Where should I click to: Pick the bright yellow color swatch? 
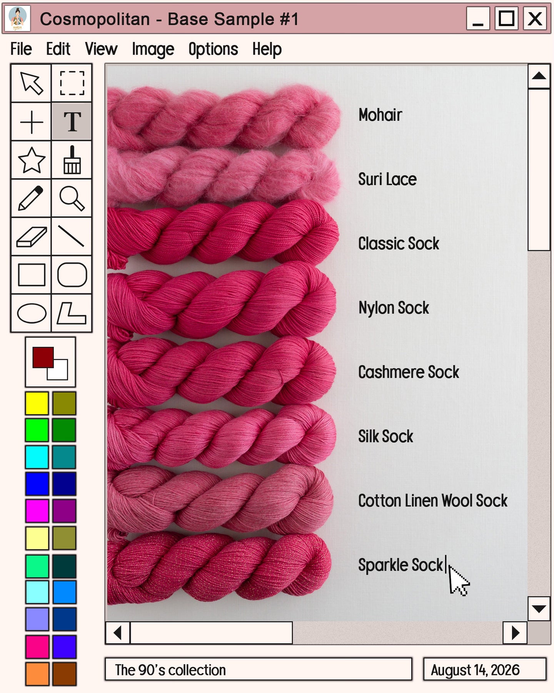tap(37, 403)
